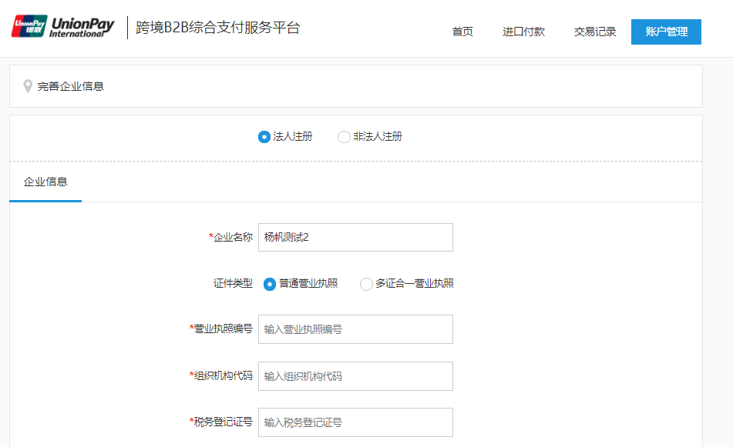Click the UnionPay International logo
733x447 pixels.
tap(62, 27)
